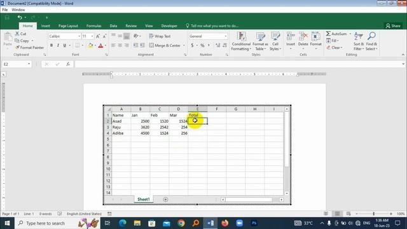The width and height of the screenshot is (407, 229).
Task: Click the Format cells button
Action: 315,41
